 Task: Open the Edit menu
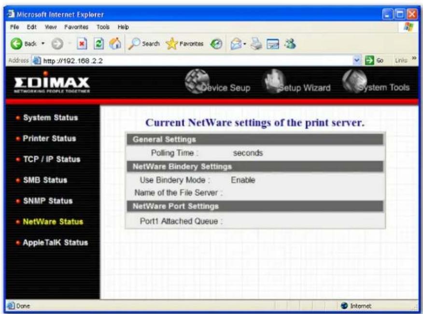coord(31,27)
